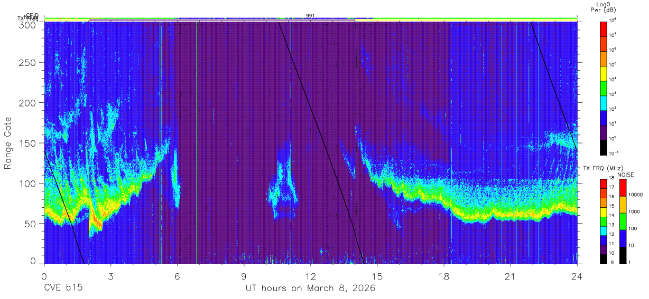Image resolution: width=649 pixels, height=299 pixels.
Task: Click the x-axis tick label '9'
Action: (x=244, y=276)
